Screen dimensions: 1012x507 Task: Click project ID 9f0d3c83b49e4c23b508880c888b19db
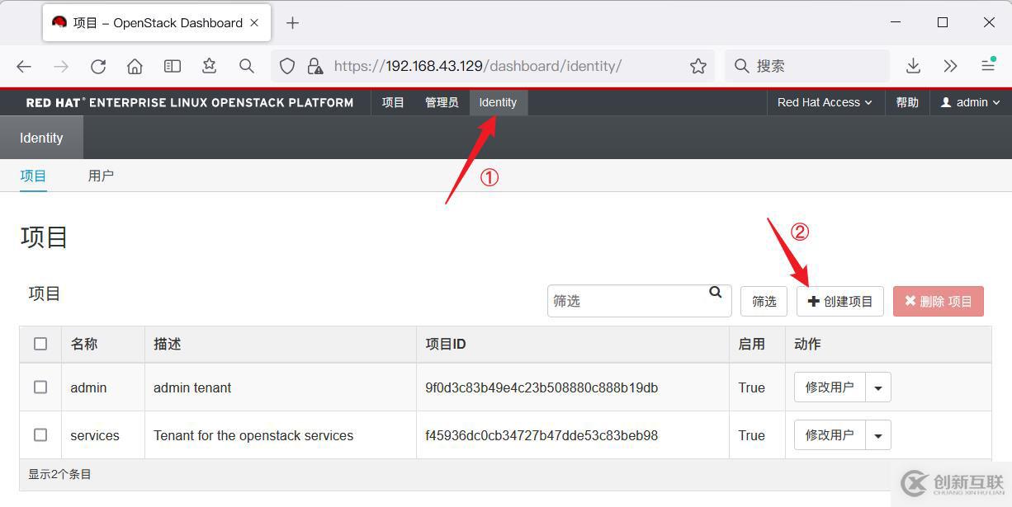point(541,387)
